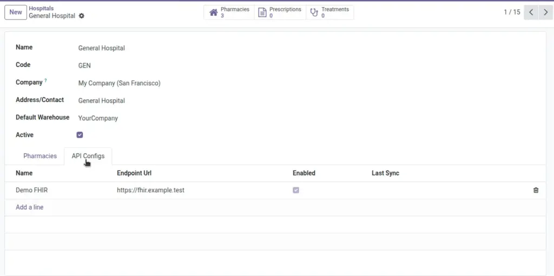Open the Prescriptions 0 stat button
554x276 pixels.
280,12
